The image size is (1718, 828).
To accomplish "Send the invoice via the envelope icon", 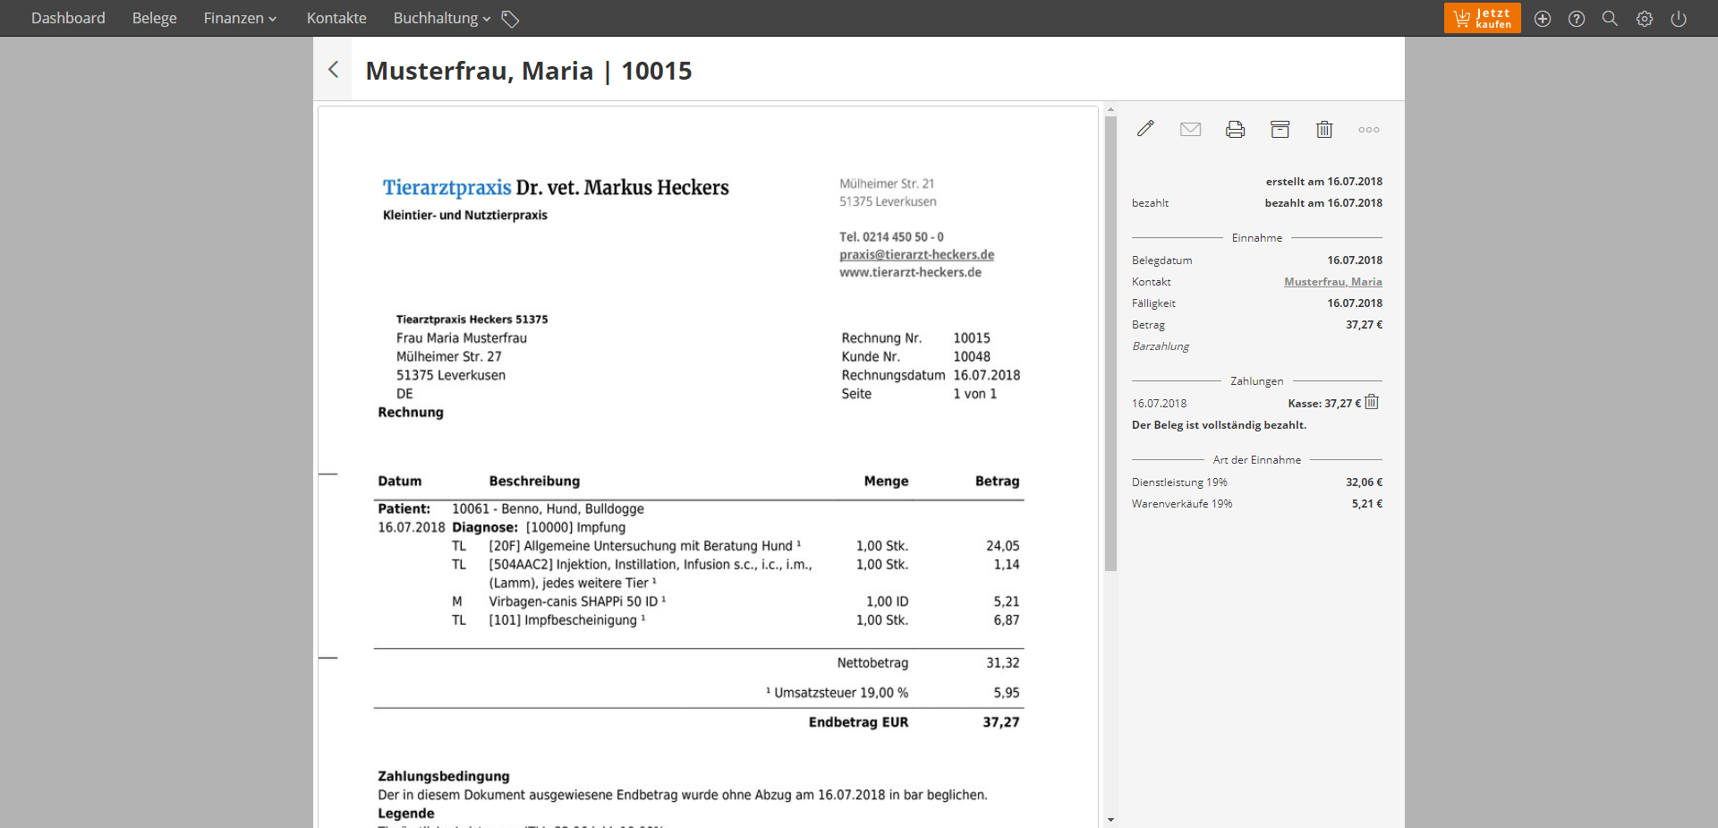I will (1190, 130).
